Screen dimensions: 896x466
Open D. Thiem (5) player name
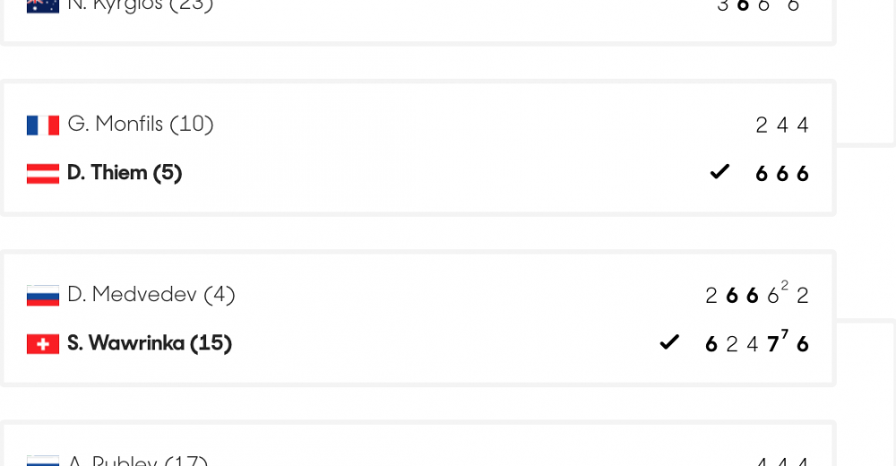125,173
